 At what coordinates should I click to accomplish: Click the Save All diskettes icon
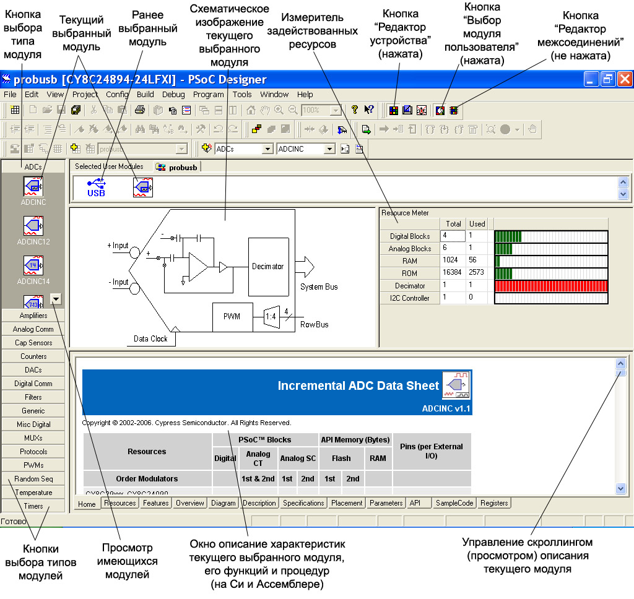pos(76,110)
